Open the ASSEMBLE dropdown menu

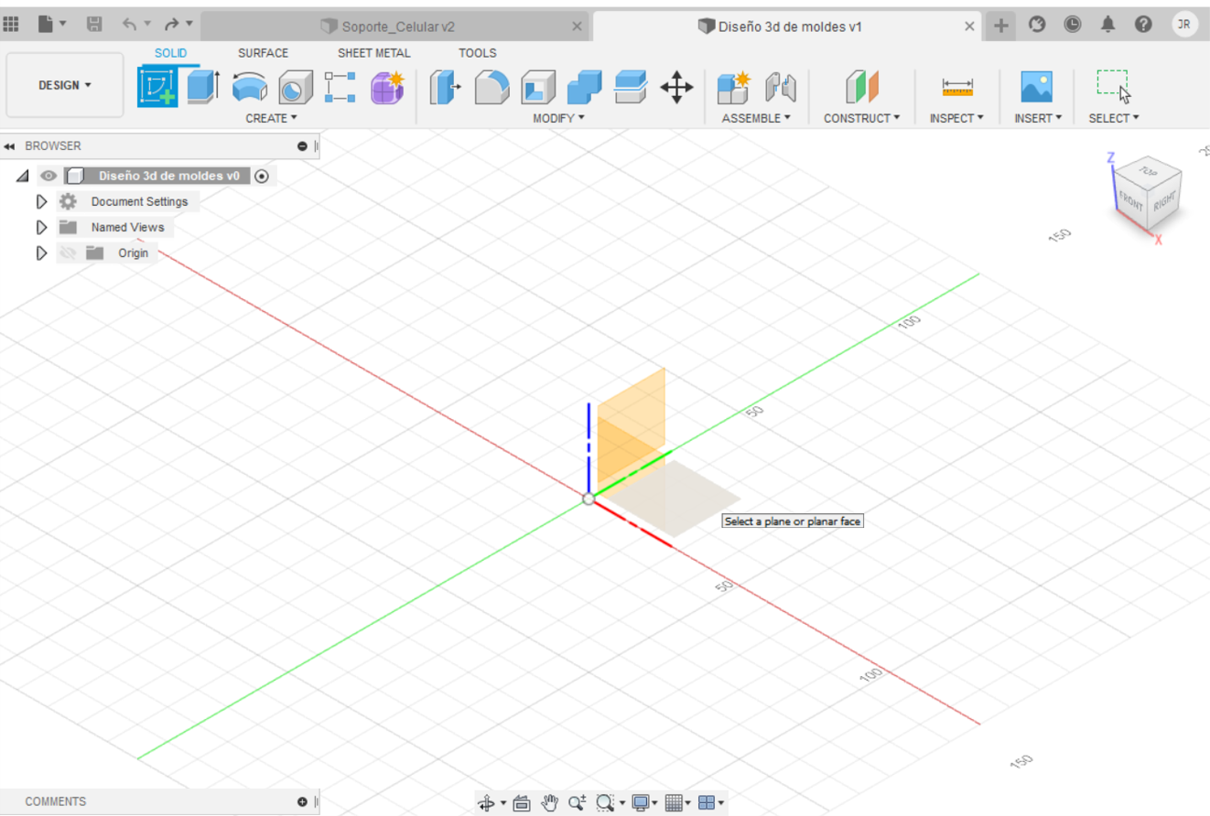pyautogui.click(x=756, y=118)
